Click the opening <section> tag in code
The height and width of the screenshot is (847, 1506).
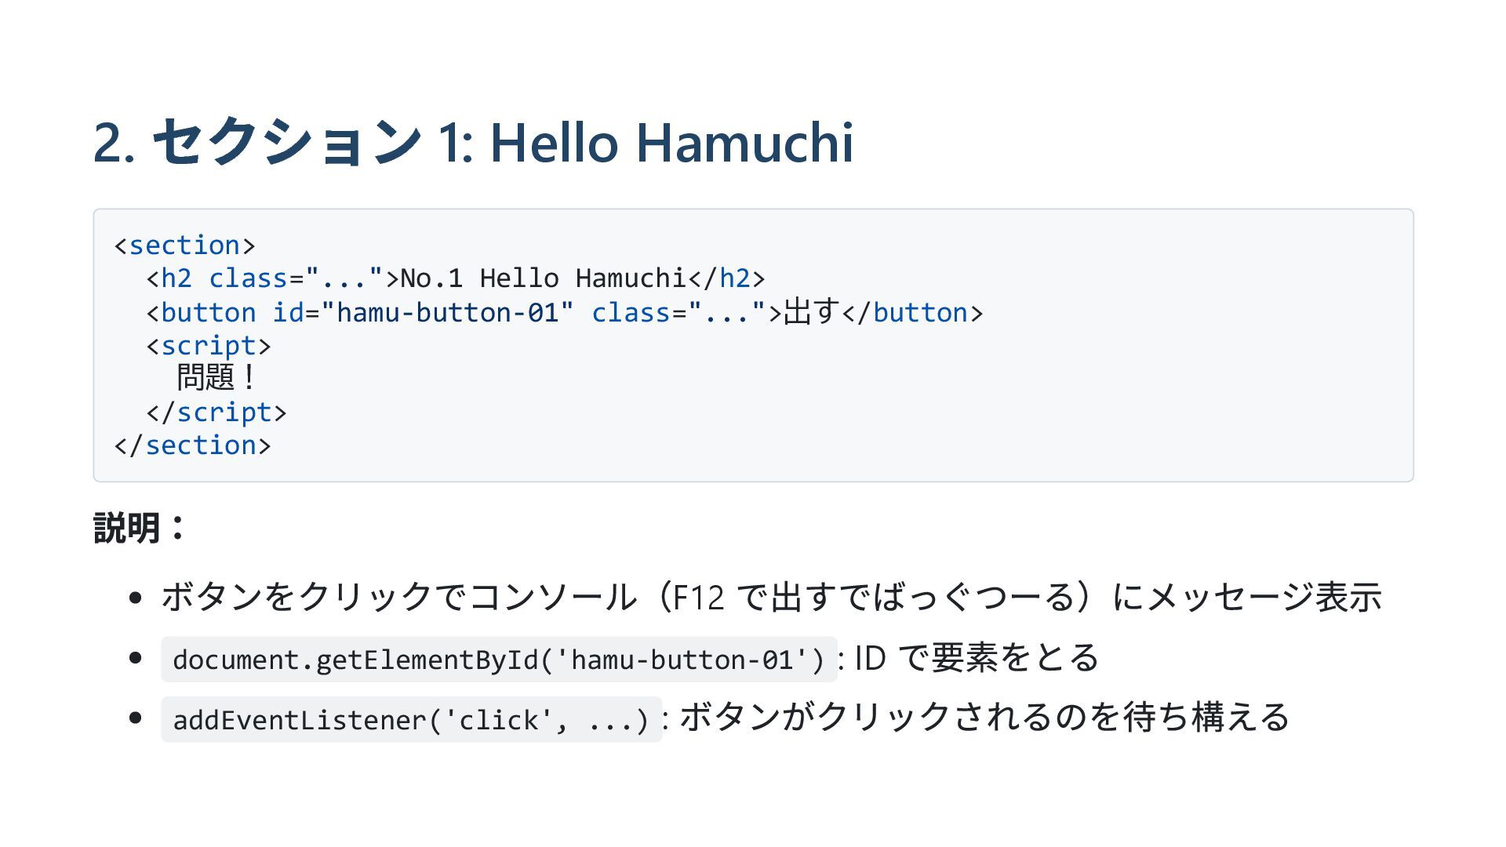[184, 245]
